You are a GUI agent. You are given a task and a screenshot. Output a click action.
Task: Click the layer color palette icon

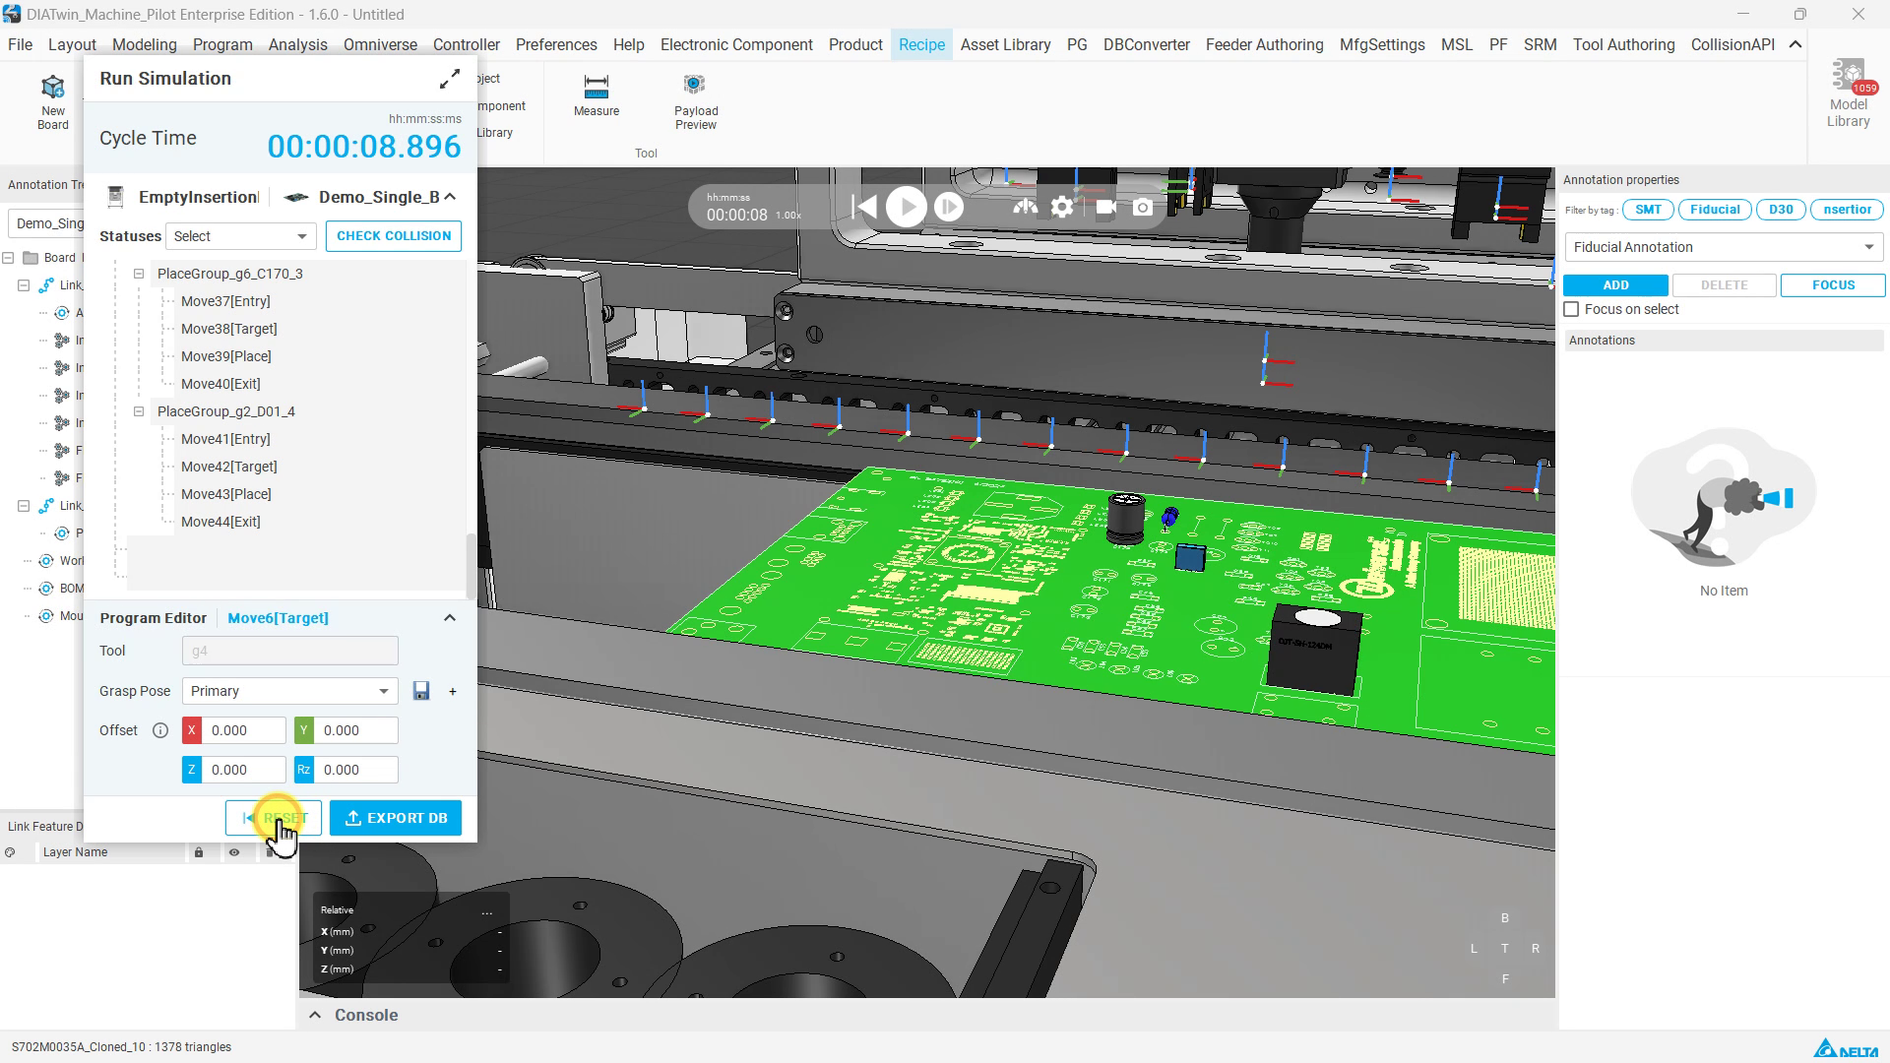[10, 852]
